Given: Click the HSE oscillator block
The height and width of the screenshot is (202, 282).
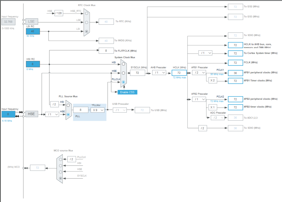Looking at the screenshot, I should point(32,114).
